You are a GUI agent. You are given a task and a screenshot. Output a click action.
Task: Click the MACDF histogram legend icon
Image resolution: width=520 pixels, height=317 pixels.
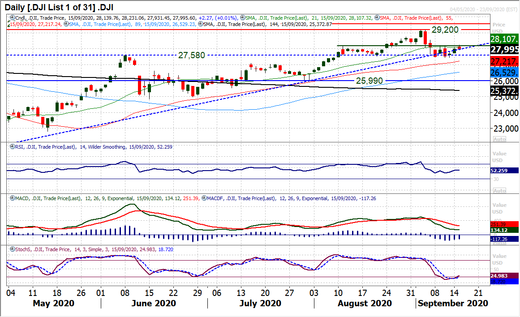(x=204, y=198)
